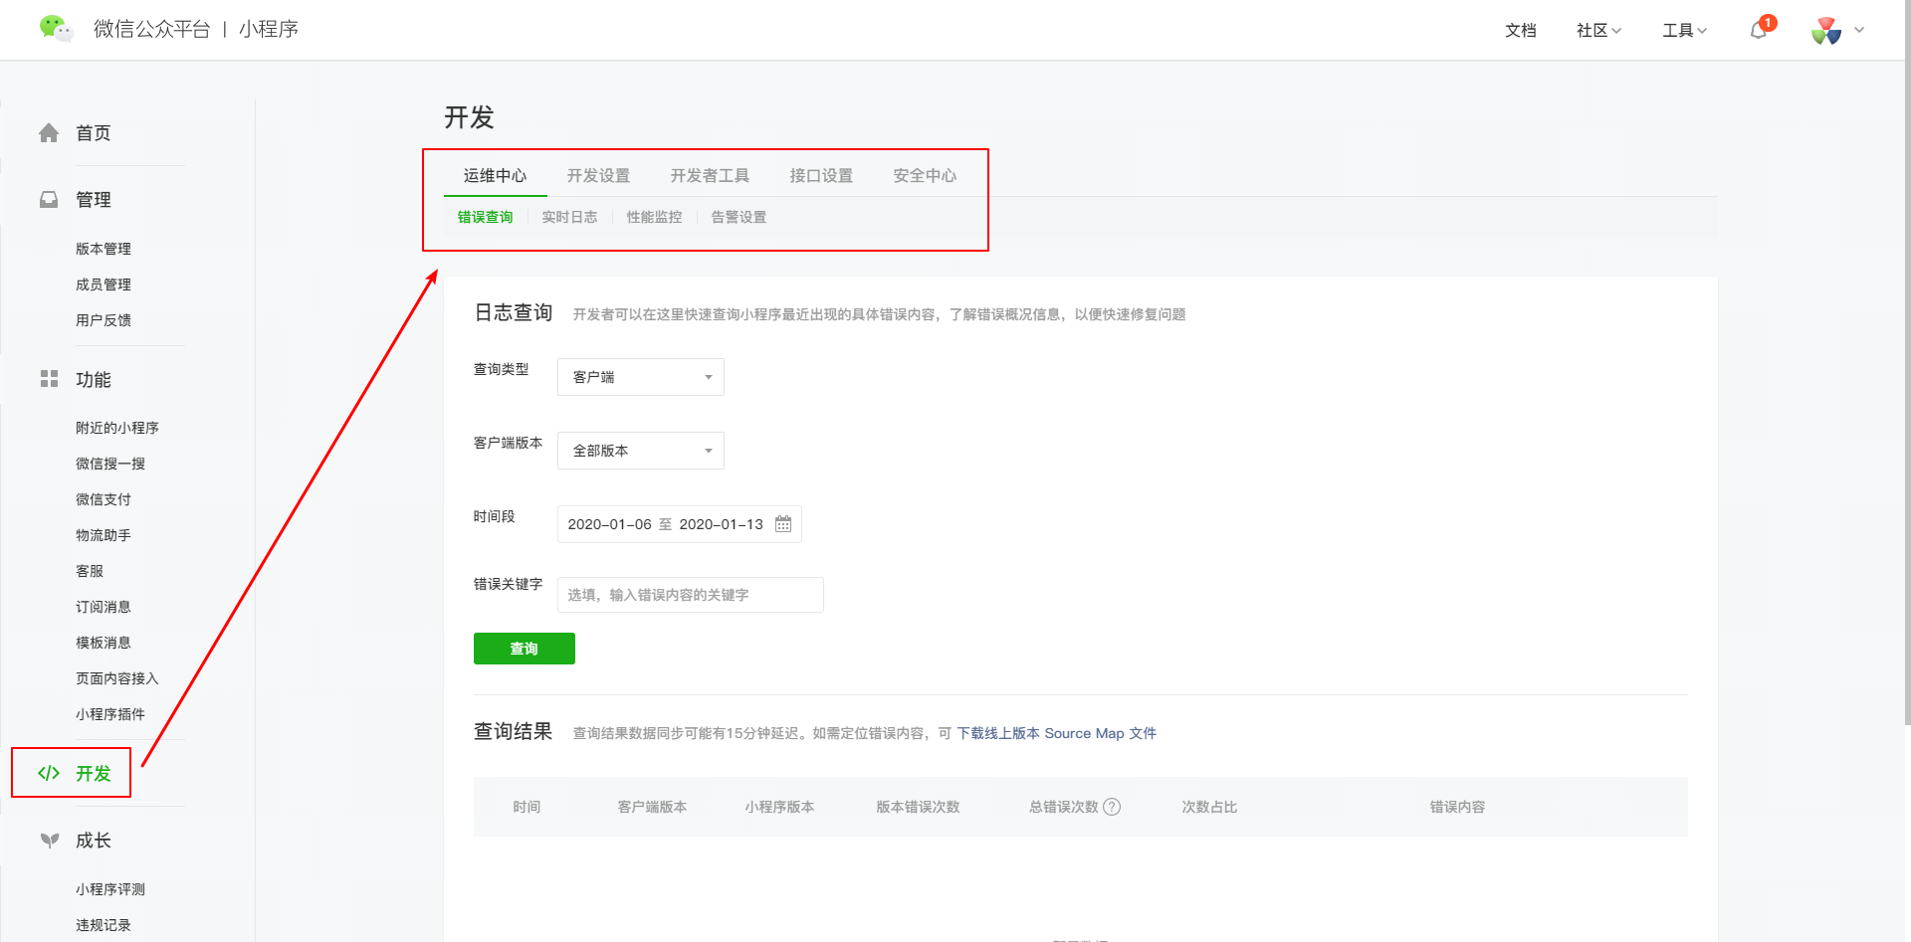The image size is (1911, 942).
Task: Open 版本管理 in the sidebar
Action: click(x=104, y=249)
